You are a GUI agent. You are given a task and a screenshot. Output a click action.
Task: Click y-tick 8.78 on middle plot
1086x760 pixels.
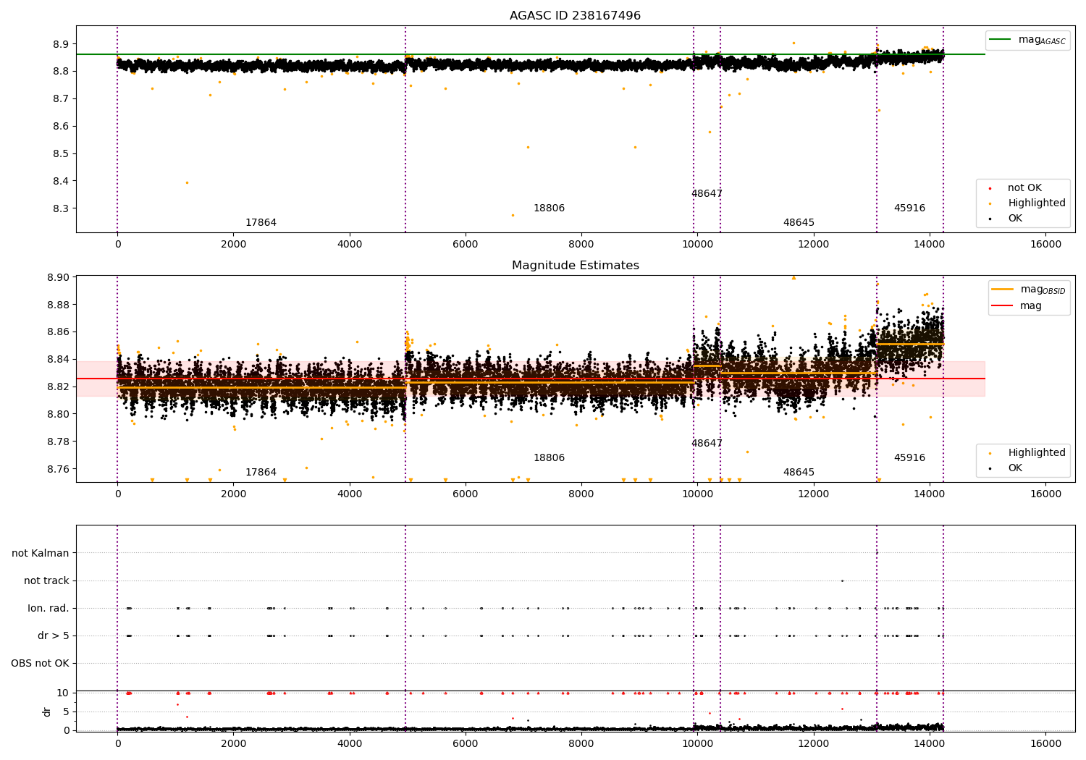coord(58,442)
